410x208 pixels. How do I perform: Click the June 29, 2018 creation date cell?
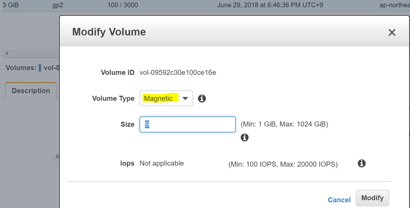[x=270, y=5]
